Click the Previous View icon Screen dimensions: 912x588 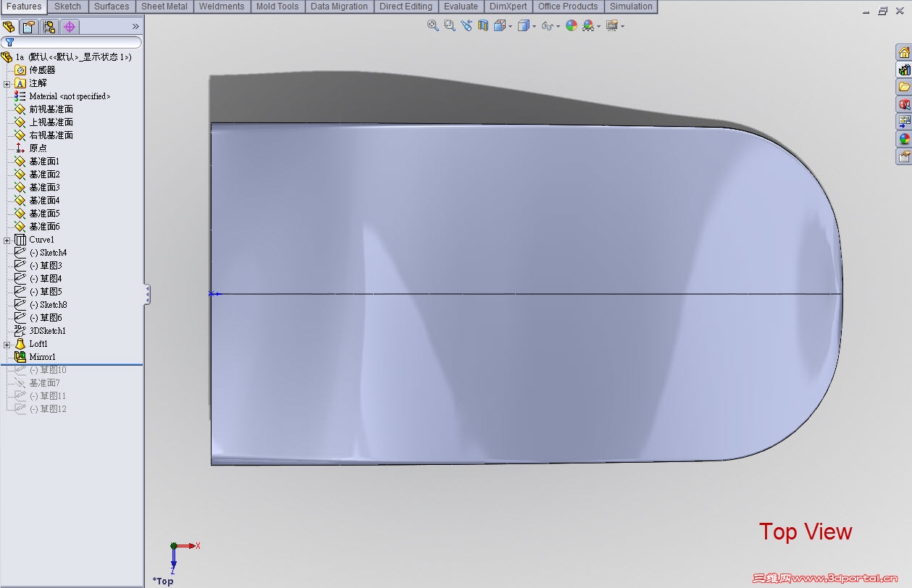(x=466, y=25)
